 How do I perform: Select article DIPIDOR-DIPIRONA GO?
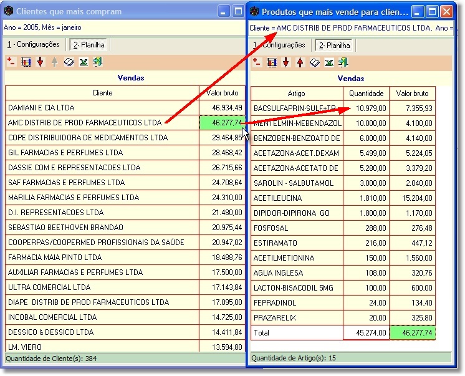tap(297, 213)
